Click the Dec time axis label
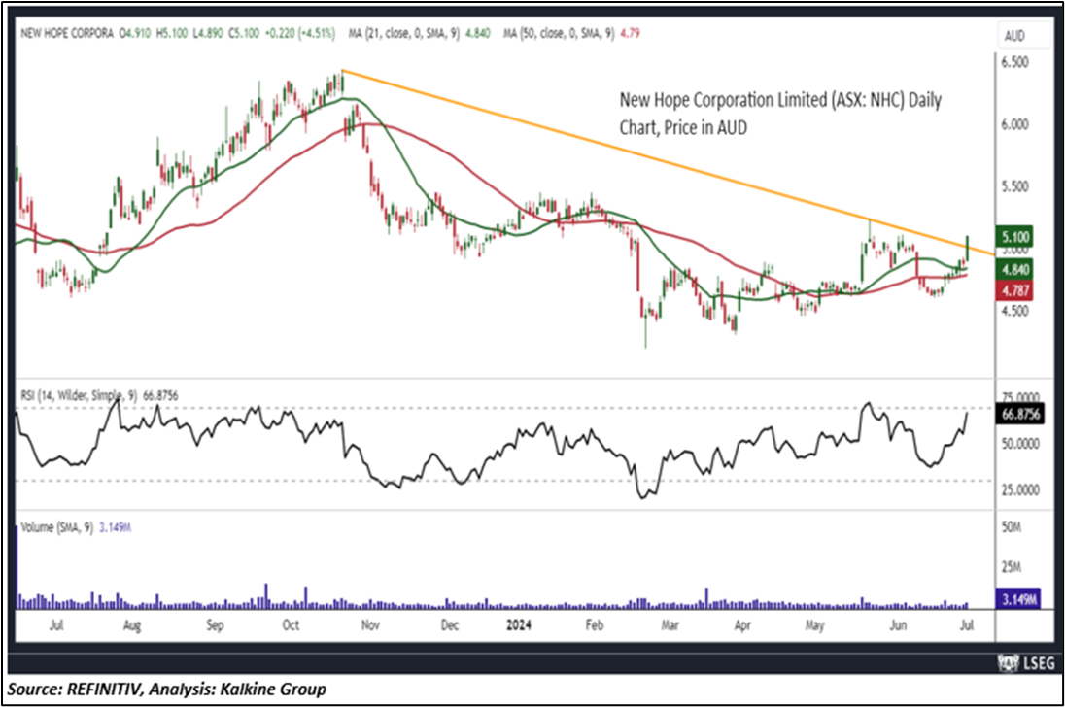 click(450, 624)
